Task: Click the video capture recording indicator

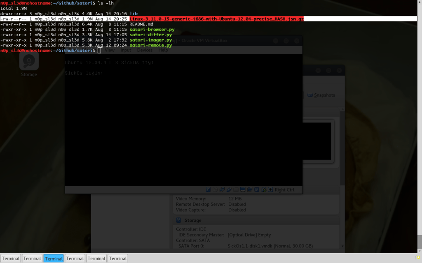Action: point(250,189)
